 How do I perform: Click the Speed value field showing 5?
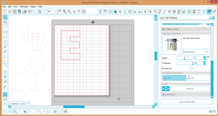pyautogui.click(x=199, y=58)
